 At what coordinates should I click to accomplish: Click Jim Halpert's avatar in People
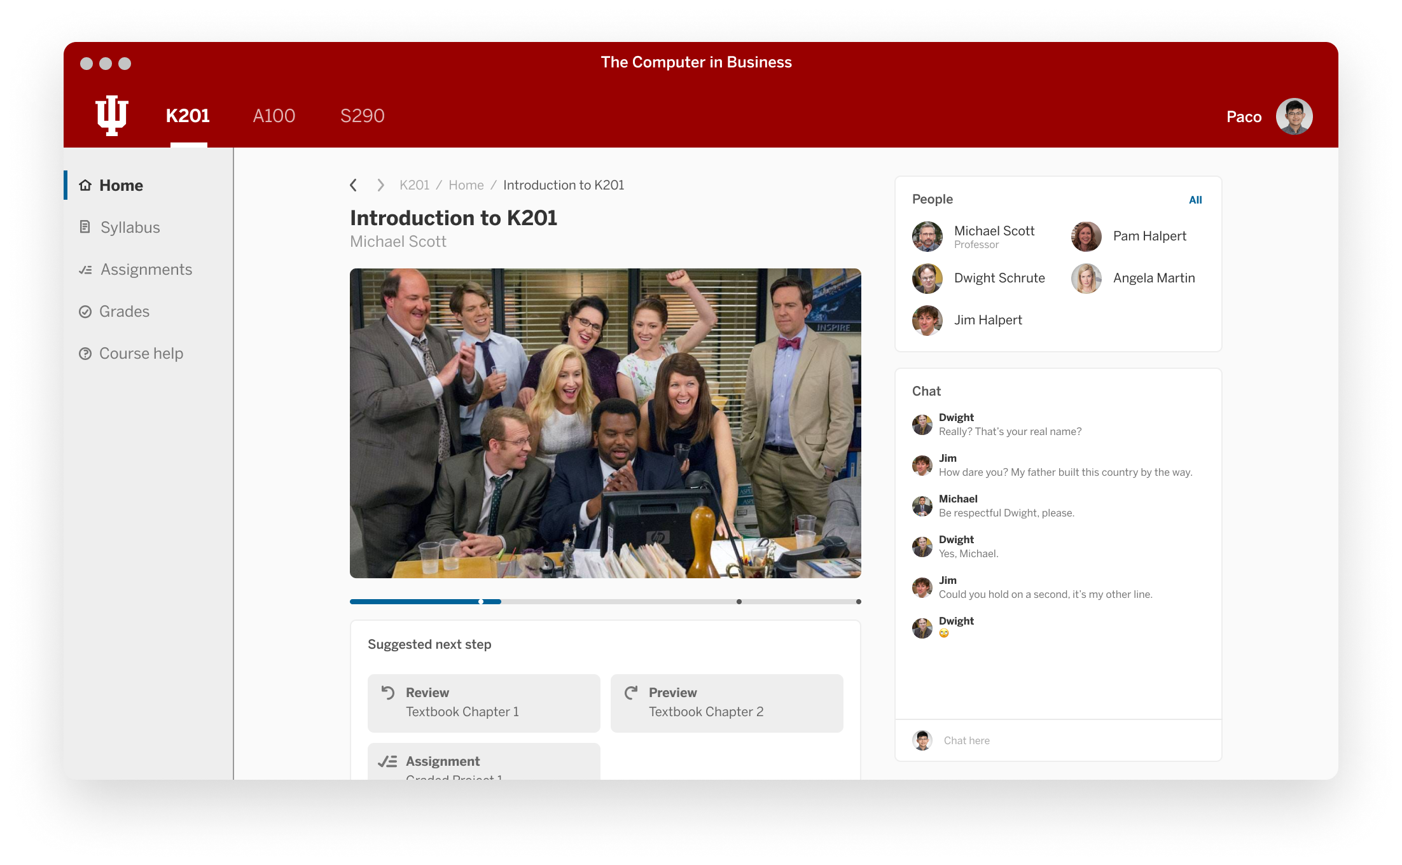click(x=927, y=321)
